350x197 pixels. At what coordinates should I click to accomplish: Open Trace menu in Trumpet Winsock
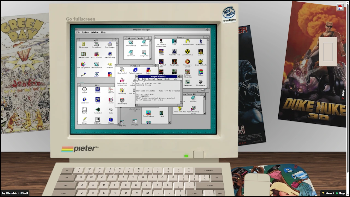click(x=159, y=79)
